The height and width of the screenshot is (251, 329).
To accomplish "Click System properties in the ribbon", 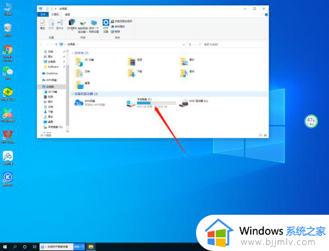I will point(118,26).
